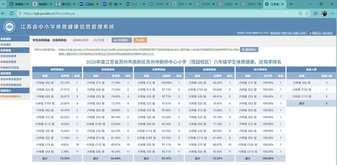Close the 数智技 tab
Image resolution: width=337 pixels, height=165 pixels.
[260, 4]
